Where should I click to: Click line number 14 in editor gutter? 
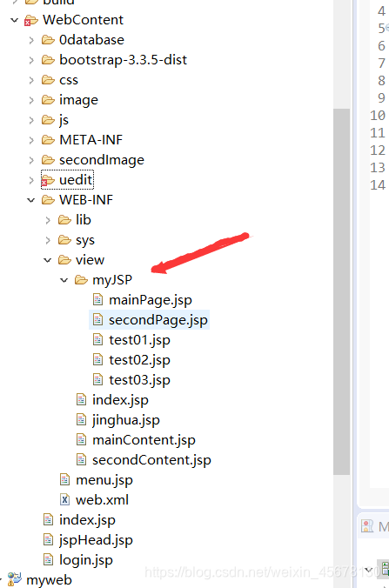378,185
